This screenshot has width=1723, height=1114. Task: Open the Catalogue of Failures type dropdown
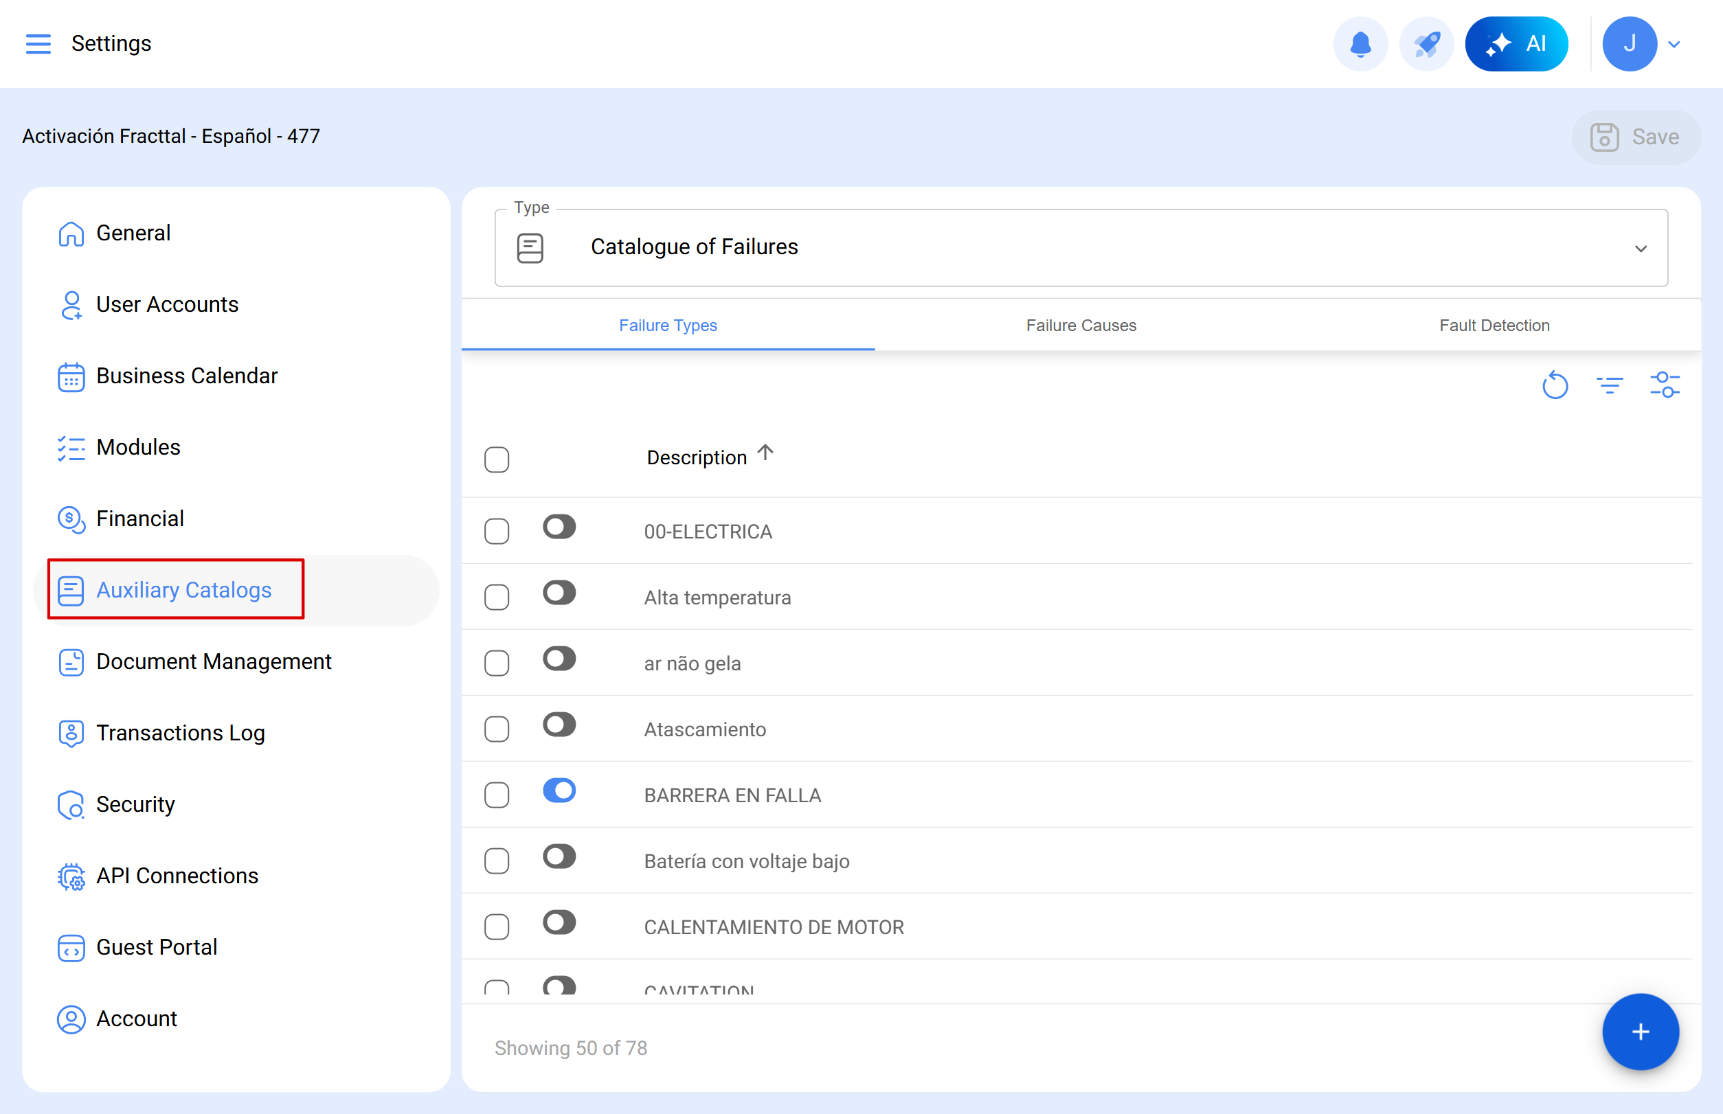click(x=1641, y=248)
